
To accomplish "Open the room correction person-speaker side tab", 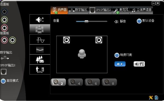I will point(40,69).
